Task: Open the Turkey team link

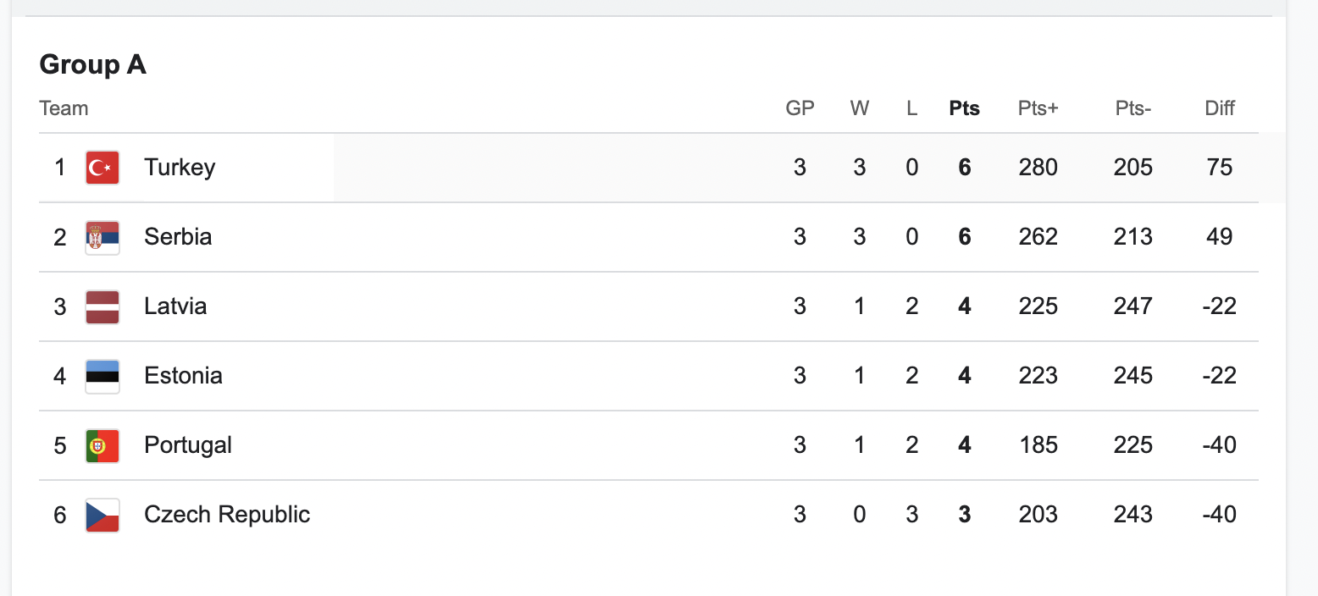Action: click(x=180, y=168)
